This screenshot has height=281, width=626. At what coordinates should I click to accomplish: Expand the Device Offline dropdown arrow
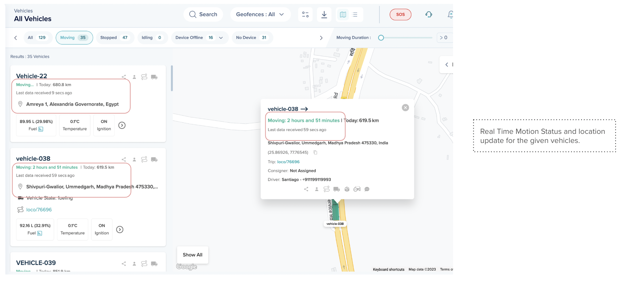pyautogui.click(x=221, y=38)
